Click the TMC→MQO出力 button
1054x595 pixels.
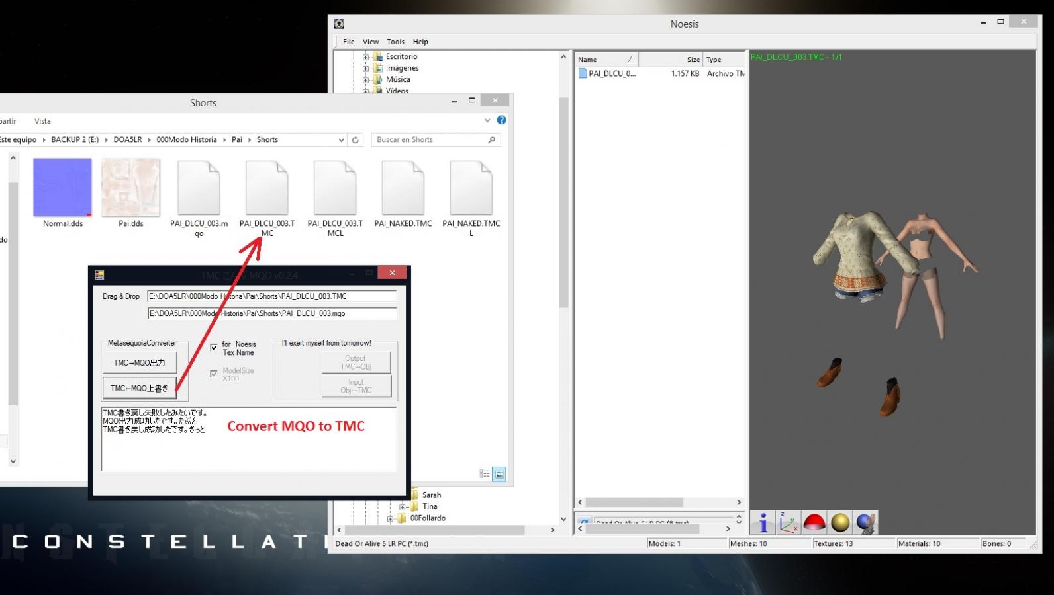(x=139, y=362)
